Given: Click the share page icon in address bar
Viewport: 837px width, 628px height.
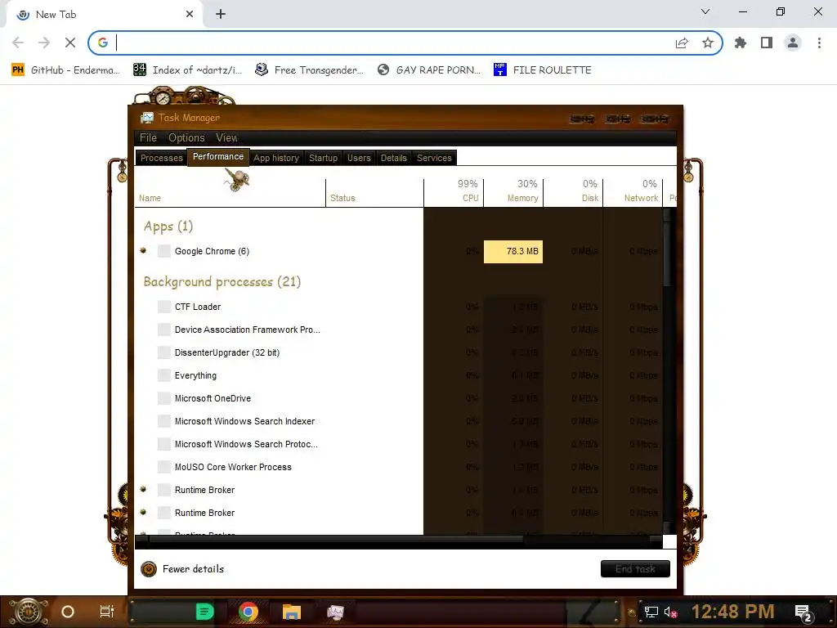Looking at the screenshot, I should coord(682,43).
